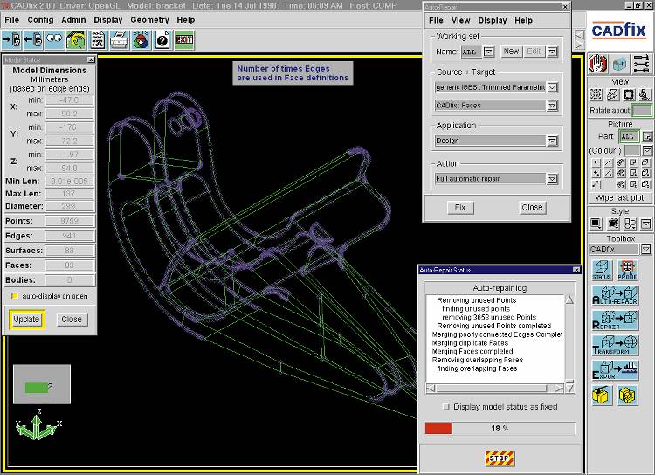Click the 'finding overlapping Faces' log line
Image resolution: width=655 pixels, height=475 pixels.
pos(477,368)
